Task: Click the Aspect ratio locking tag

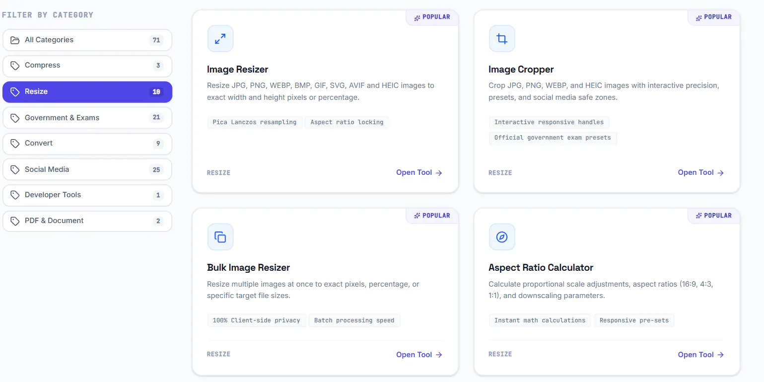Action: click(347, 122)
